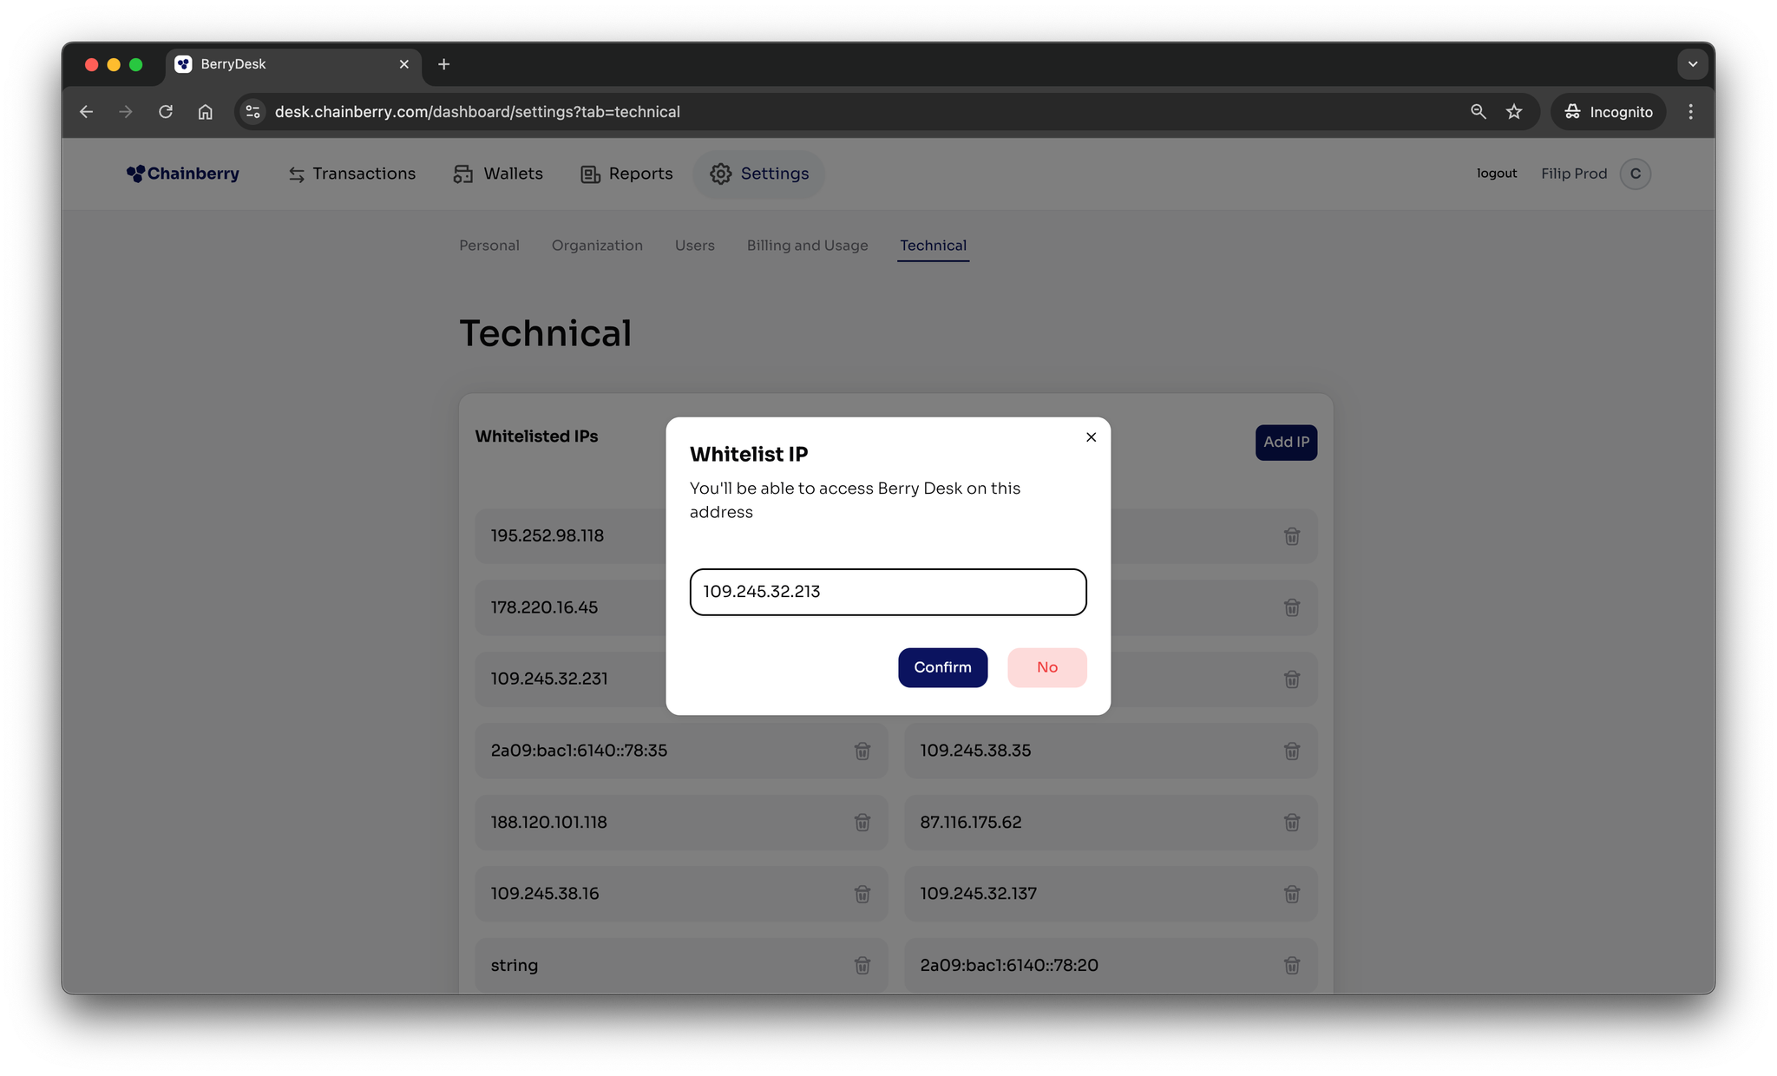The image size is (1777, 1076).
Task: Delete the 'string' IP entry
Action: pyautogui.click(x=862, y=965)
